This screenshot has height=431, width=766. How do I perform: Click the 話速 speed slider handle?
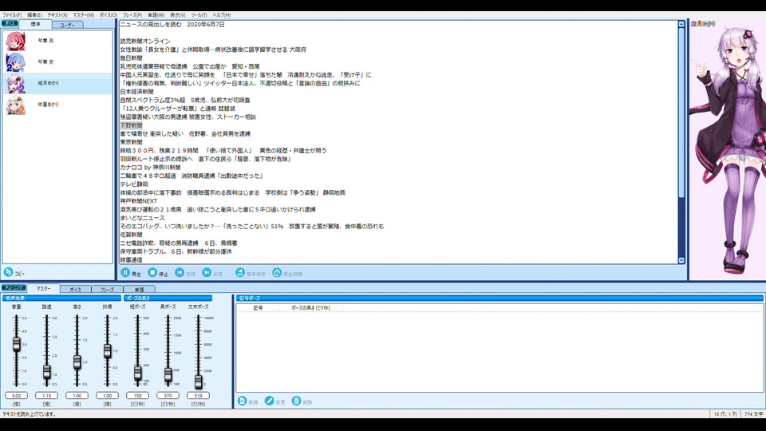click(x=46, y=372)
